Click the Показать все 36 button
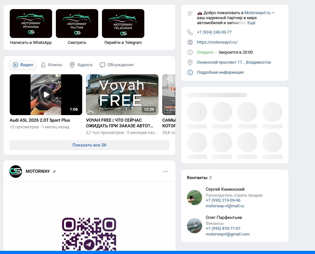The height and width of the screenshot is (254, 315). [x=89, y=145]
